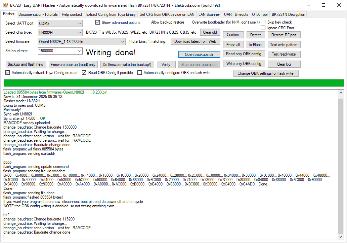The width and height of the screenshot is (347, 243).
Task: Switch to the LAN Scanner tab
Action: tap(209, 14)
